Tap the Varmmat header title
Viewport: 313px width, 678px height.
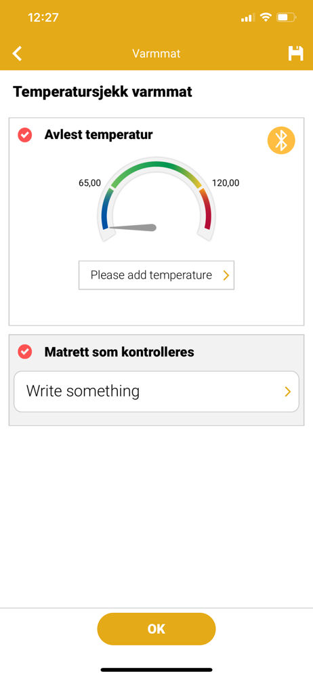pyautogui.click(x=156, y=54)
